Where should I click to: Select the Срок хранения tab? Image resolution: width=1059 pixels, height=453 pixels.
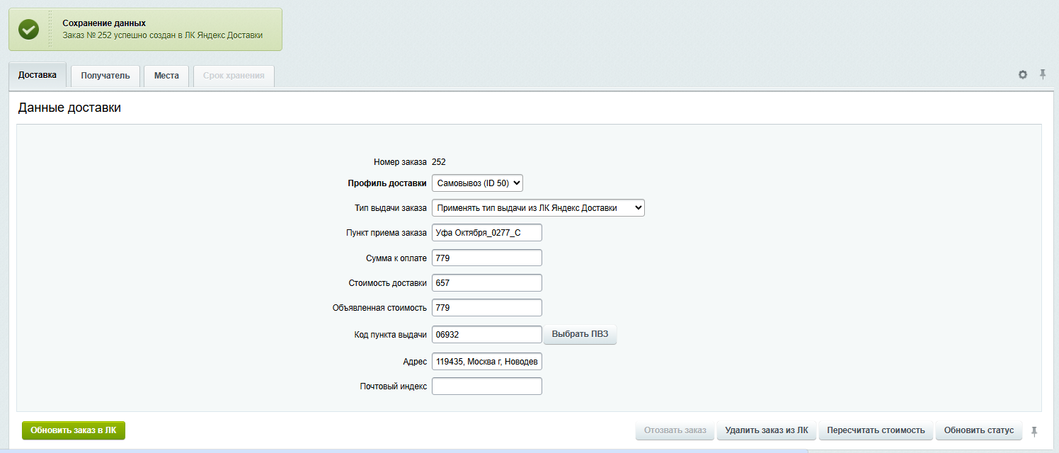pos(234,76)
